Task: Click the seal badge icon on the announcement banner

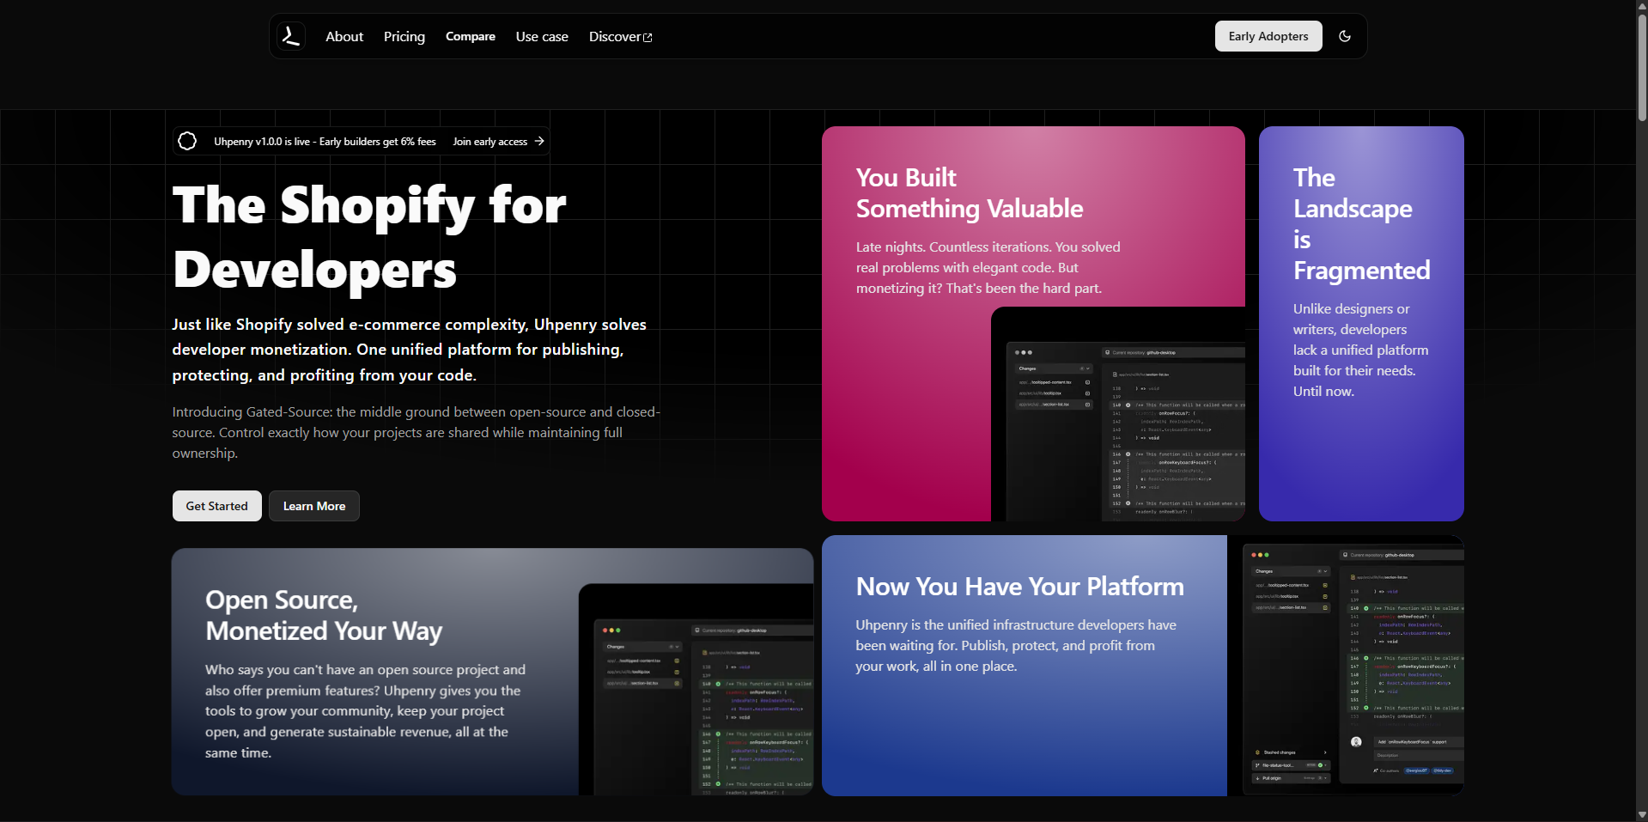Action: [x=187, y=141]
